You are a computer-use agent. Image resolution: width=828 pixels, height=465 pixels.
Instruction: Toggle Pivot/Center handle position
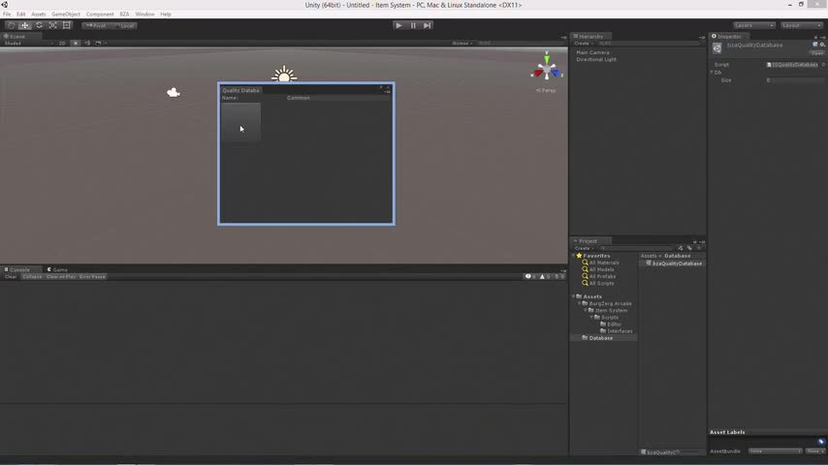[x=96, y=25]
